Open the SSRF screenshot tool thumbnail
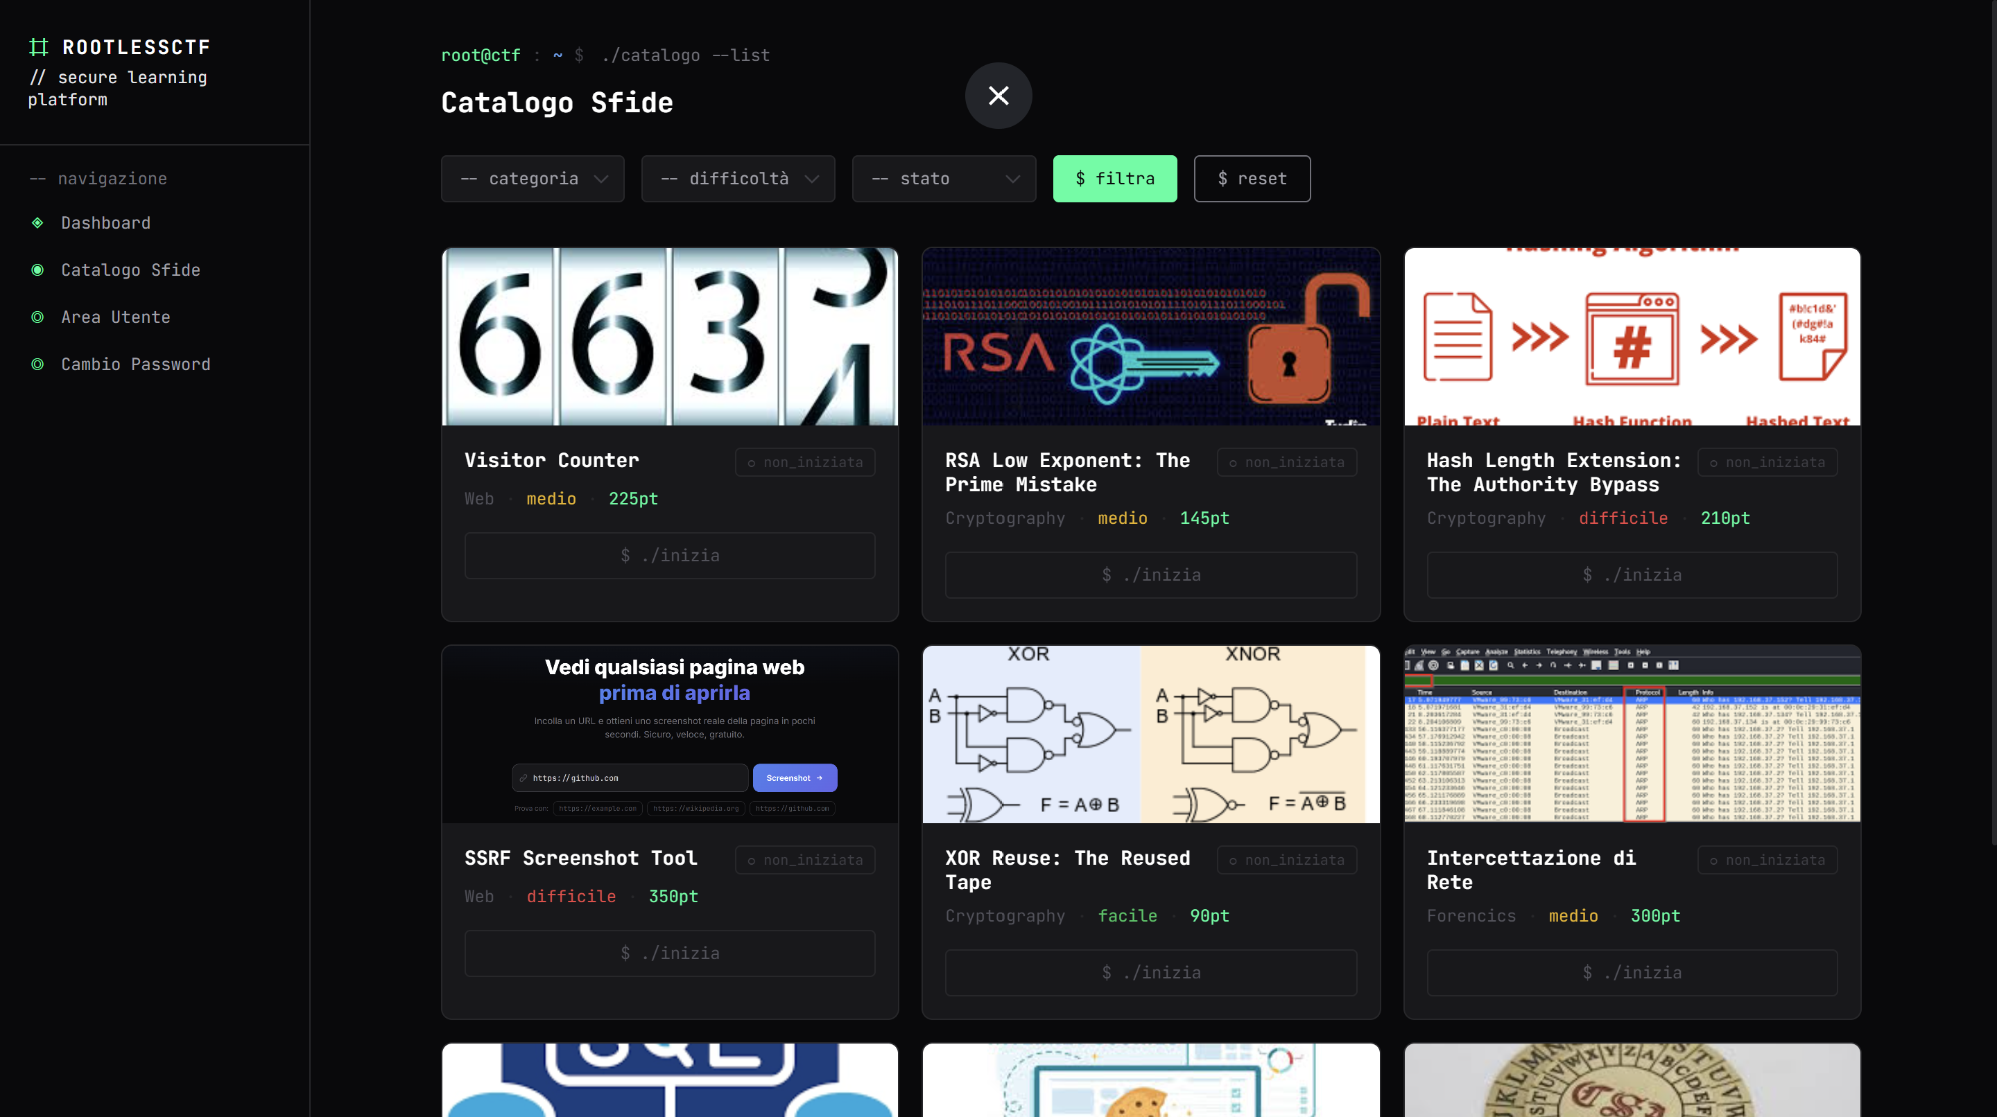The image size is (1997, 1117). tap(670, 735)
